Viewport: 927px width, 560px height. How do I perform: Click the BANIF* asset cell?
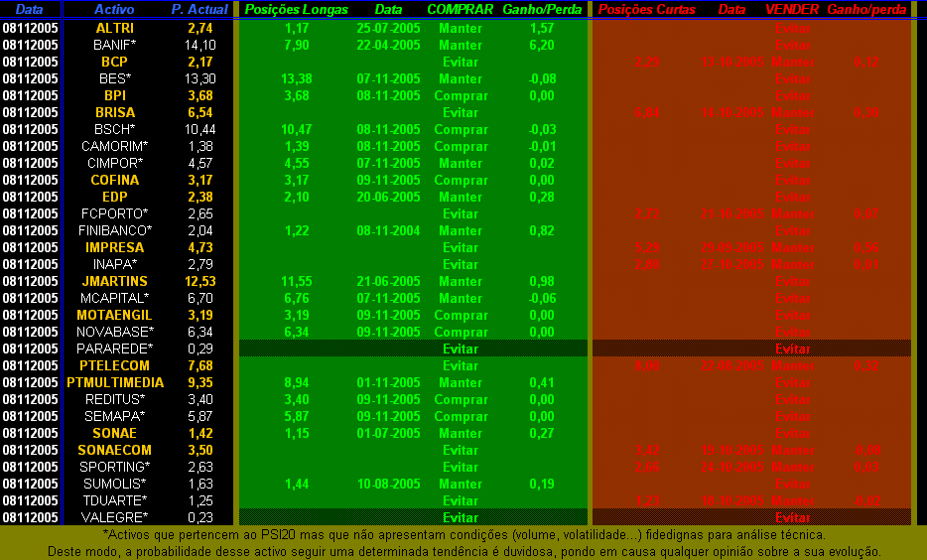point(115,45)
